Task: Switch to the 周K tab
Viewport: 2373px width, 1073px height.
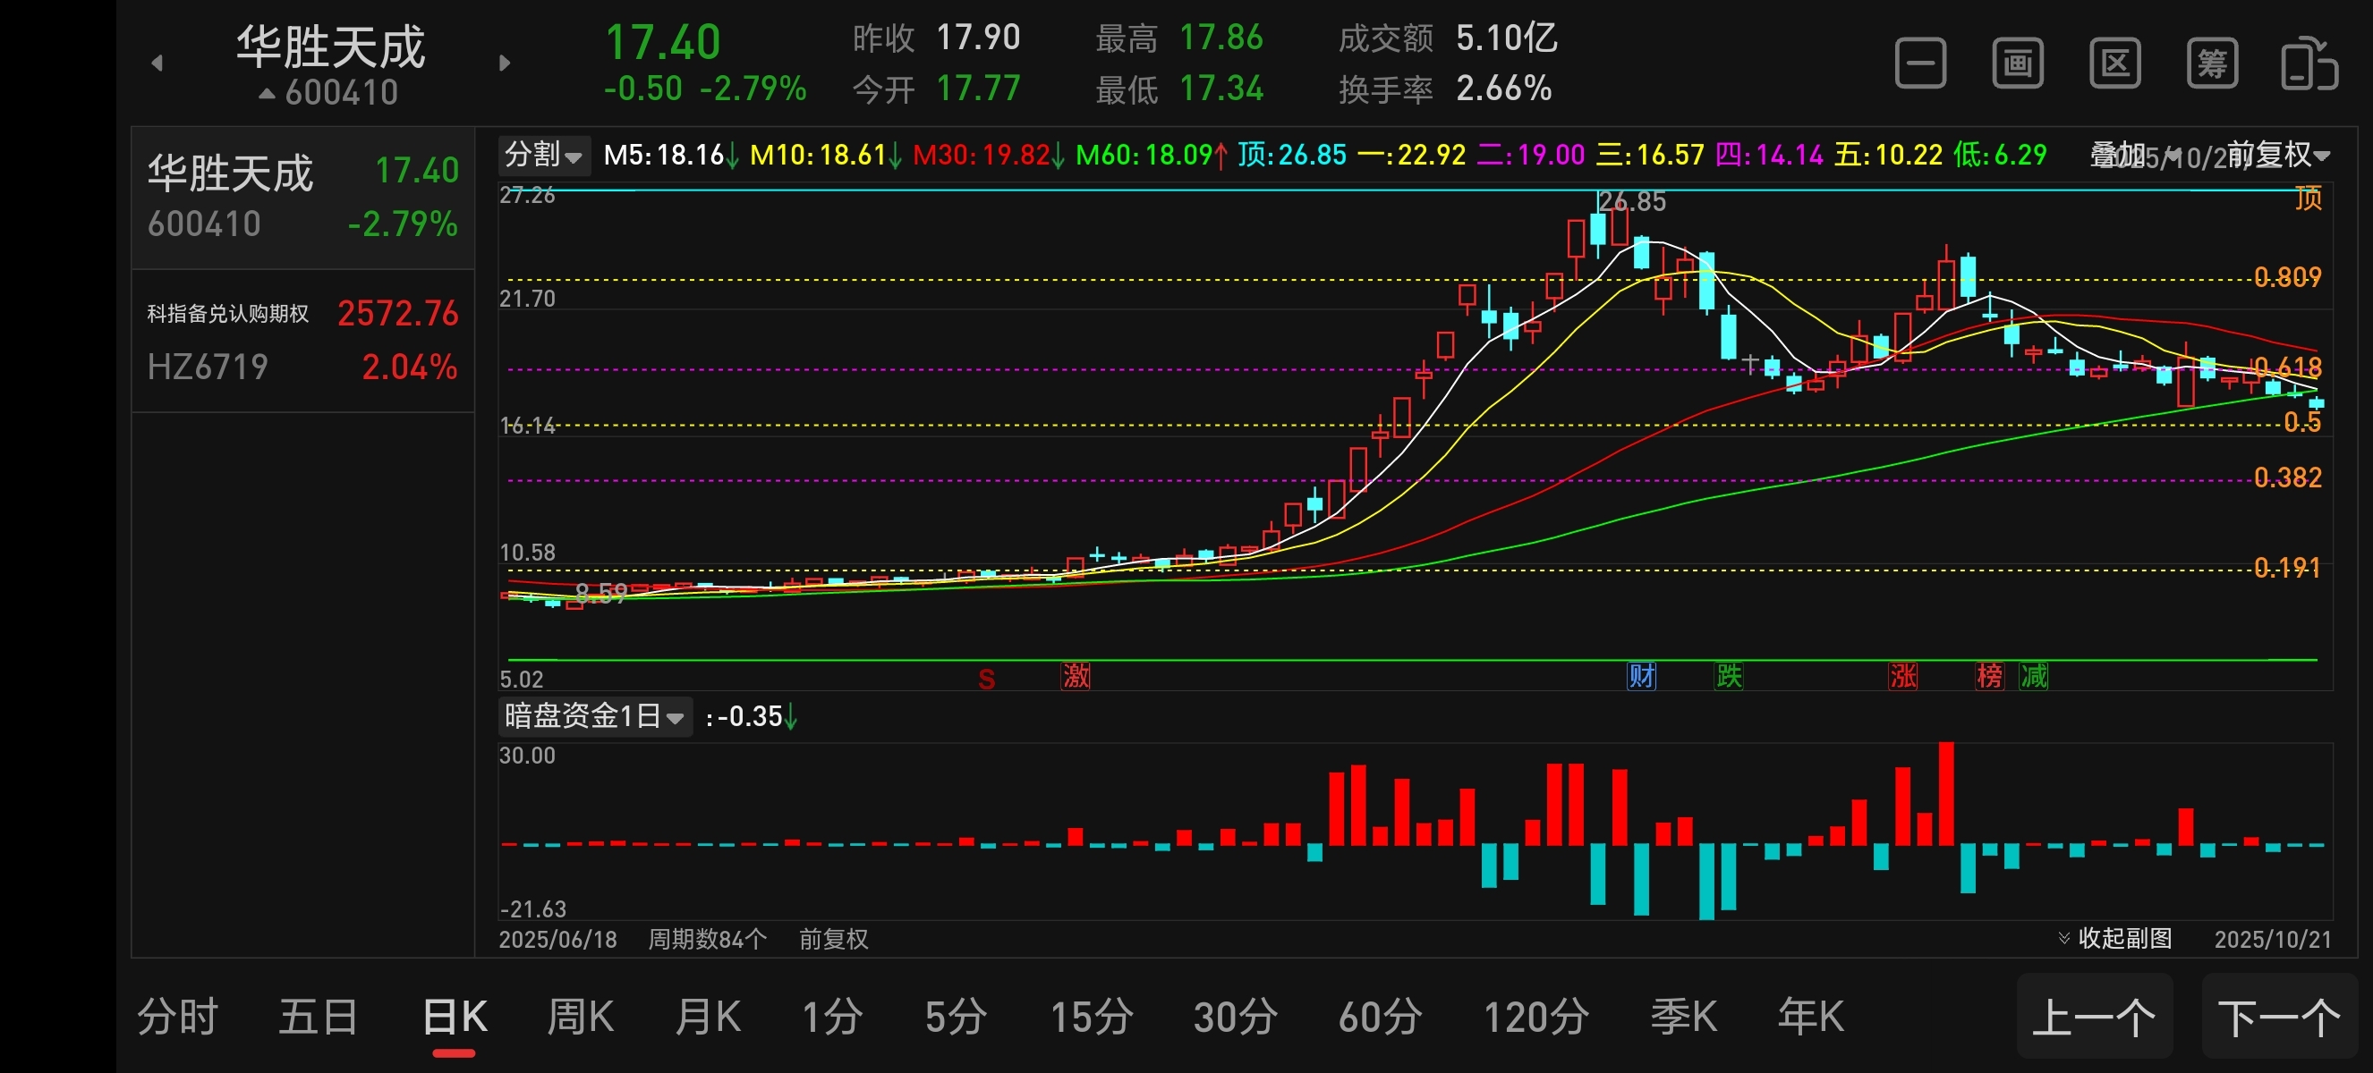Action: [x=580, y=1017]
